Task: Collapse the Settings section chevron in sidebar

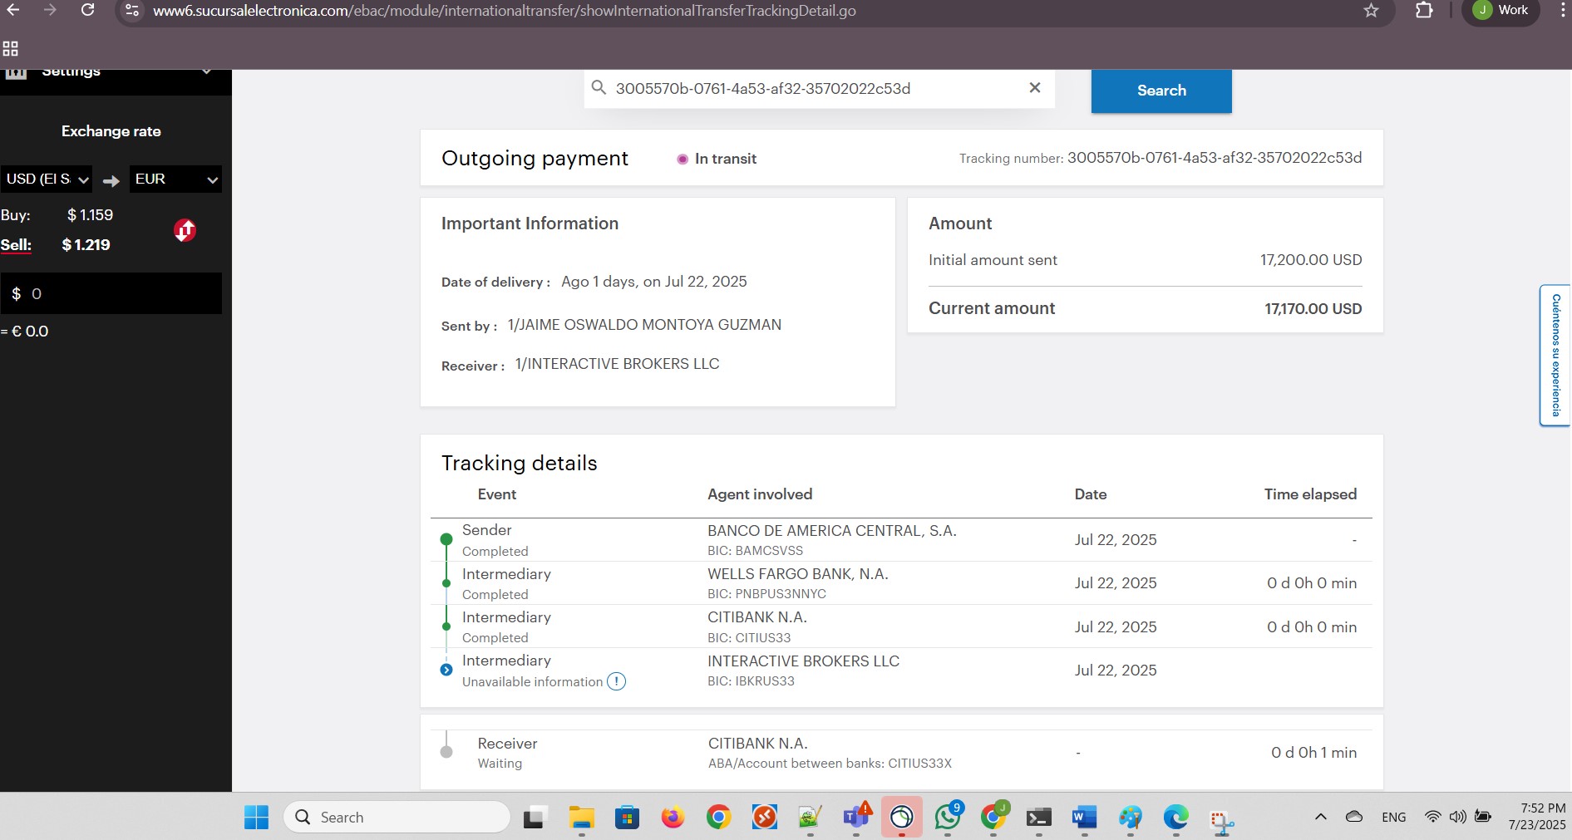Action: pos(206,72)
